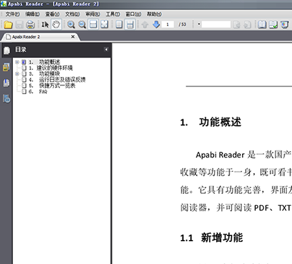Expand the 功能概述 tree node
Viewport: 292px width, 264px height.
17,62
